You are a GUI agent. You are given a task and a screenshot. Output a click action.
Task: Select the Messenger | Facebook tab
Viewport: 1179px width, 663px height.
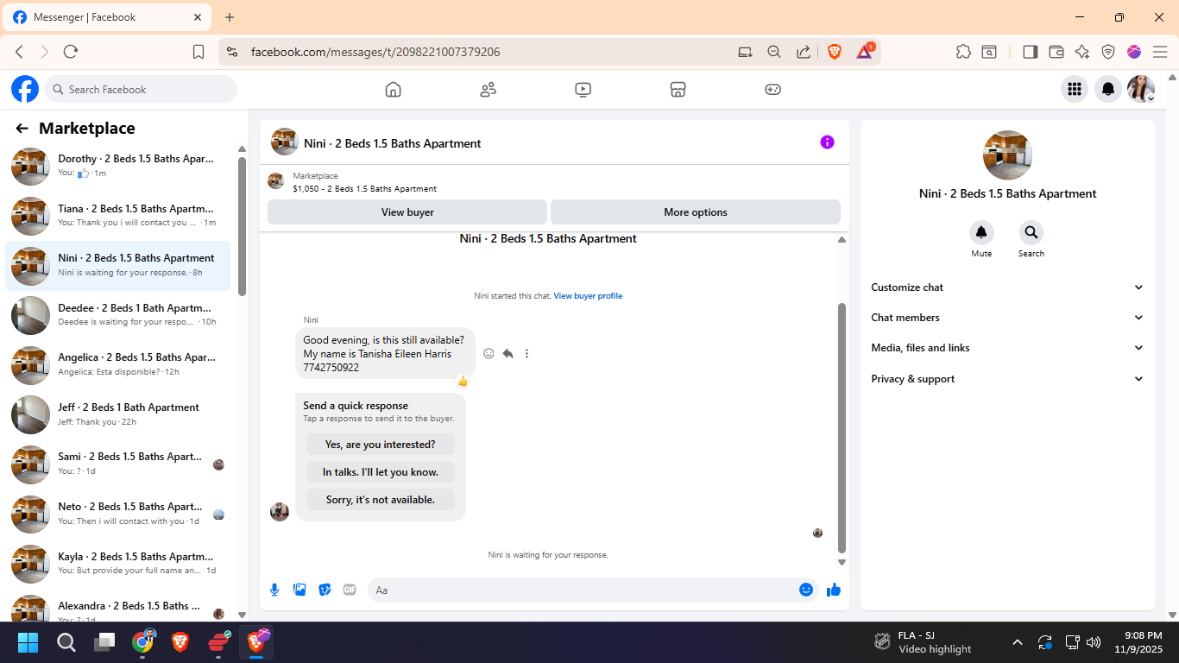106,17
